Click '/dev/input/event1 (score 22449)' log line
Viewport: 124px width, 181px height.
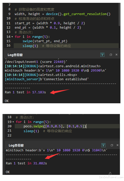pos(36,62)
